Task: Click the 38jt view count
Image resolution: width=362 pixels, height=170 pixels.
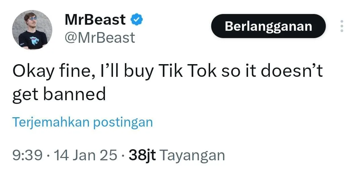Action: (x=142, y=155)
